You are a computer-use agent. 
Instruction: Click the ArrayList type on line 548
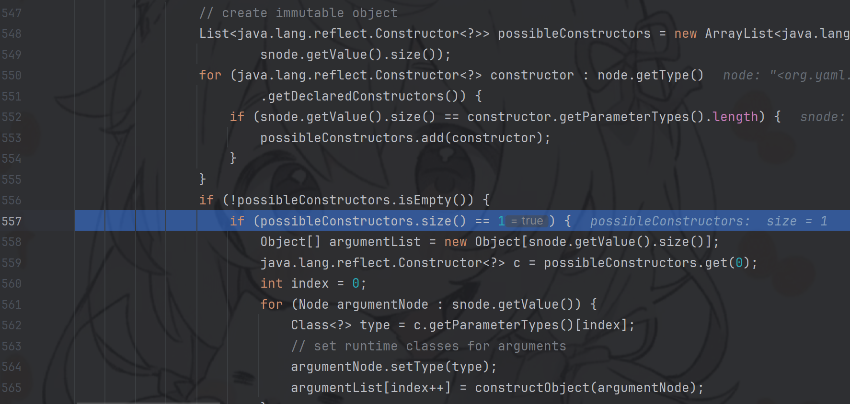coord(739,34)
